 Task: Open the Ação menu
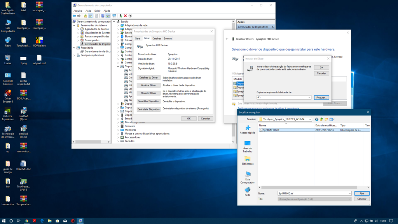coord(88,11)
